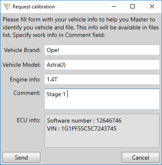162x165 pixels.
Task: Click inside the Comment box with Stage 1
Action: pyautogui.click(x=102, y=99)
